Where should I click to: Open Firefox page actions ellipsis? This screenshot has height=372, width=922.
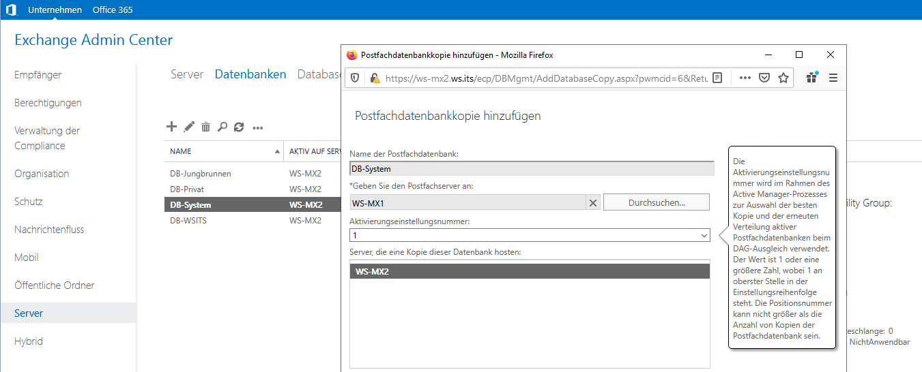click(x=745, y=78)
